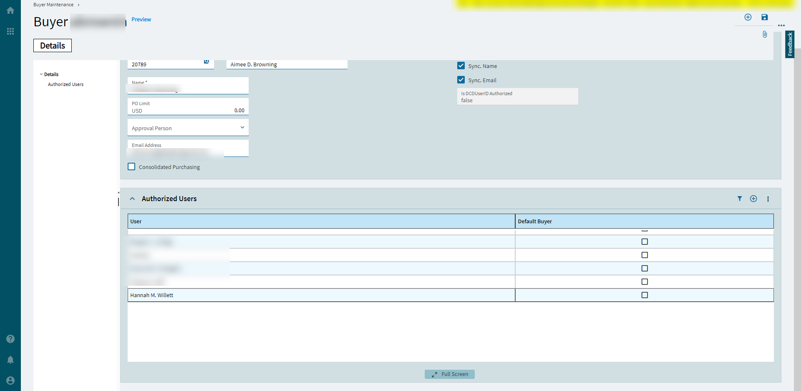Collapse the Details tree node
Screen dimensions: 801x391
(41, 74)
